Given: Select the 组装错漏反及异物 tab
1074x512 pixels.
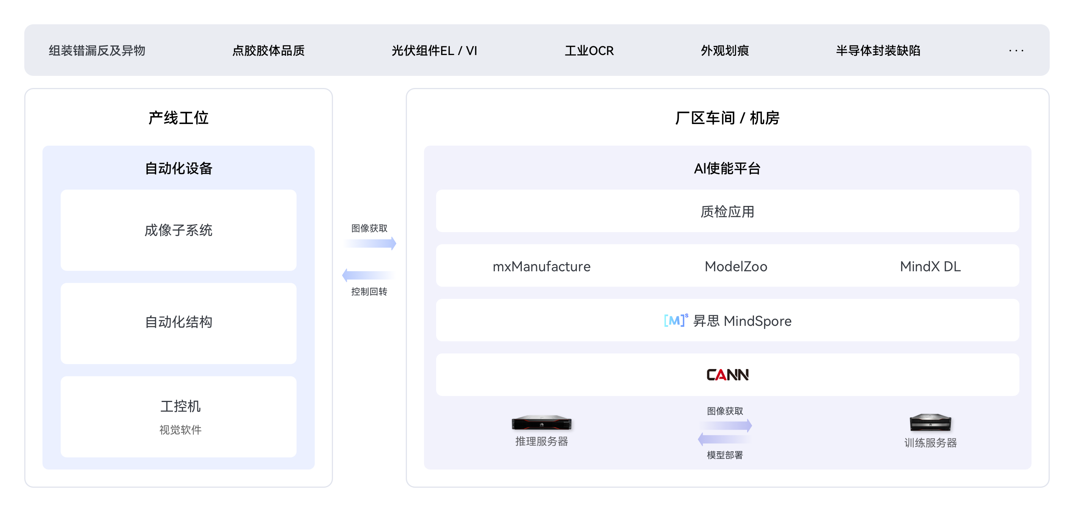Looking at the screenshot, I should (x=97, y=50).
